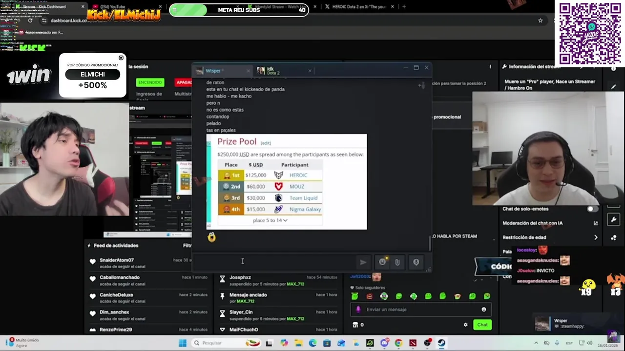Click CanicheDeluxe in activity feed
The height and width of the screenshot is (351, 625).
pyautogui.click(x=116, y=295)
